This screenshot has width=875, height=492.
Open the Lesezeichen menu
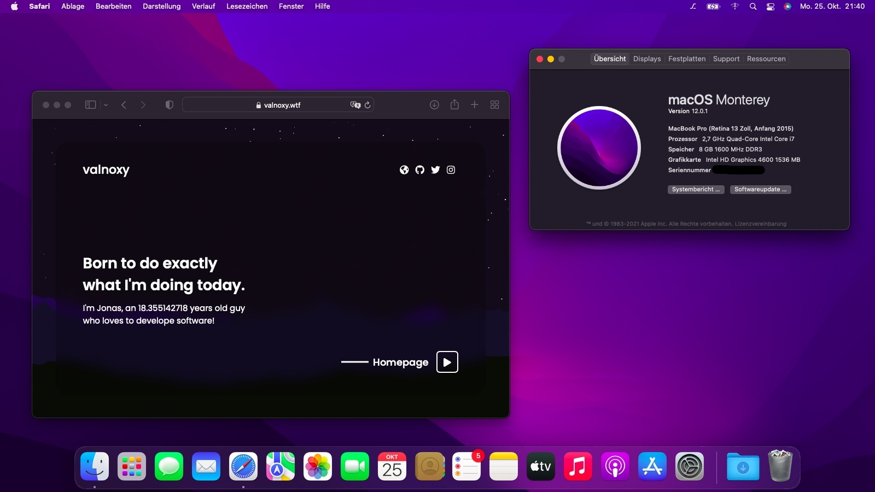(x=247, y=7)
